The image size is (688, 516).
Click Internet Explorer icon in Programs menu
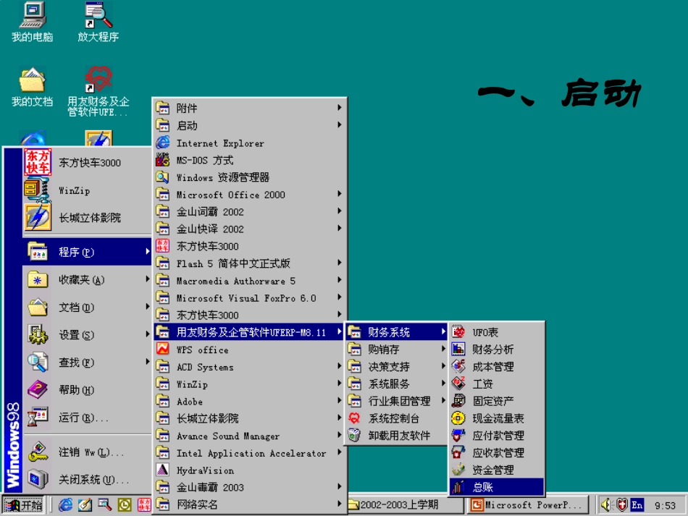(x=163, y=143)
